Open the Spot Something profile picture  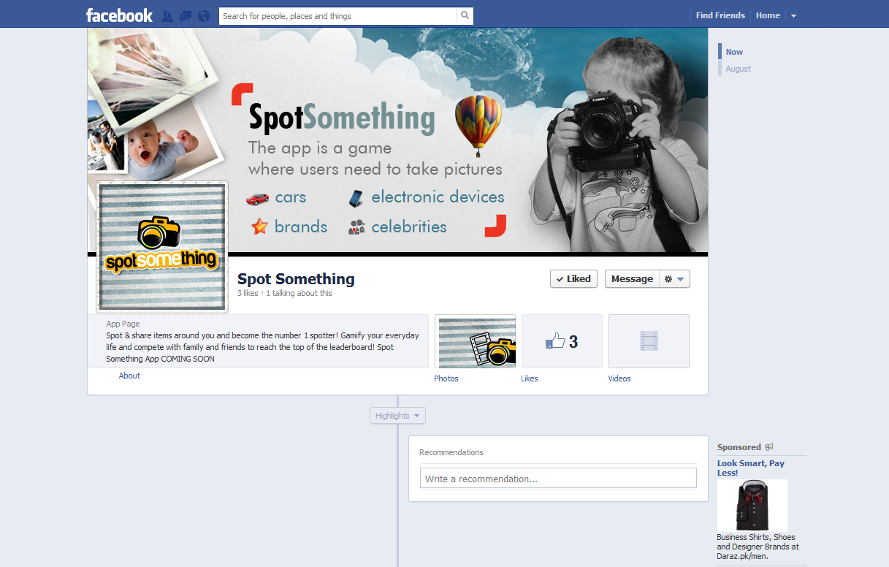pos(161,246)
